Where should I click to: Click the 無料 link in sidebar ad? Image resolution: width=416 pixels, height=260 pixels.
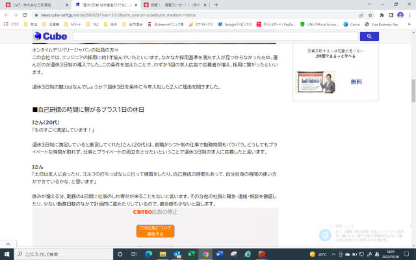point(356,82)
